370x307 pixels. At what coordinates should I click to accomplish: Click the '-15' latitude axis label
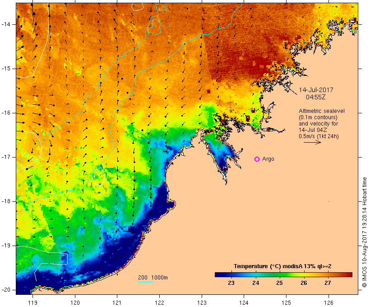point(6,69)
